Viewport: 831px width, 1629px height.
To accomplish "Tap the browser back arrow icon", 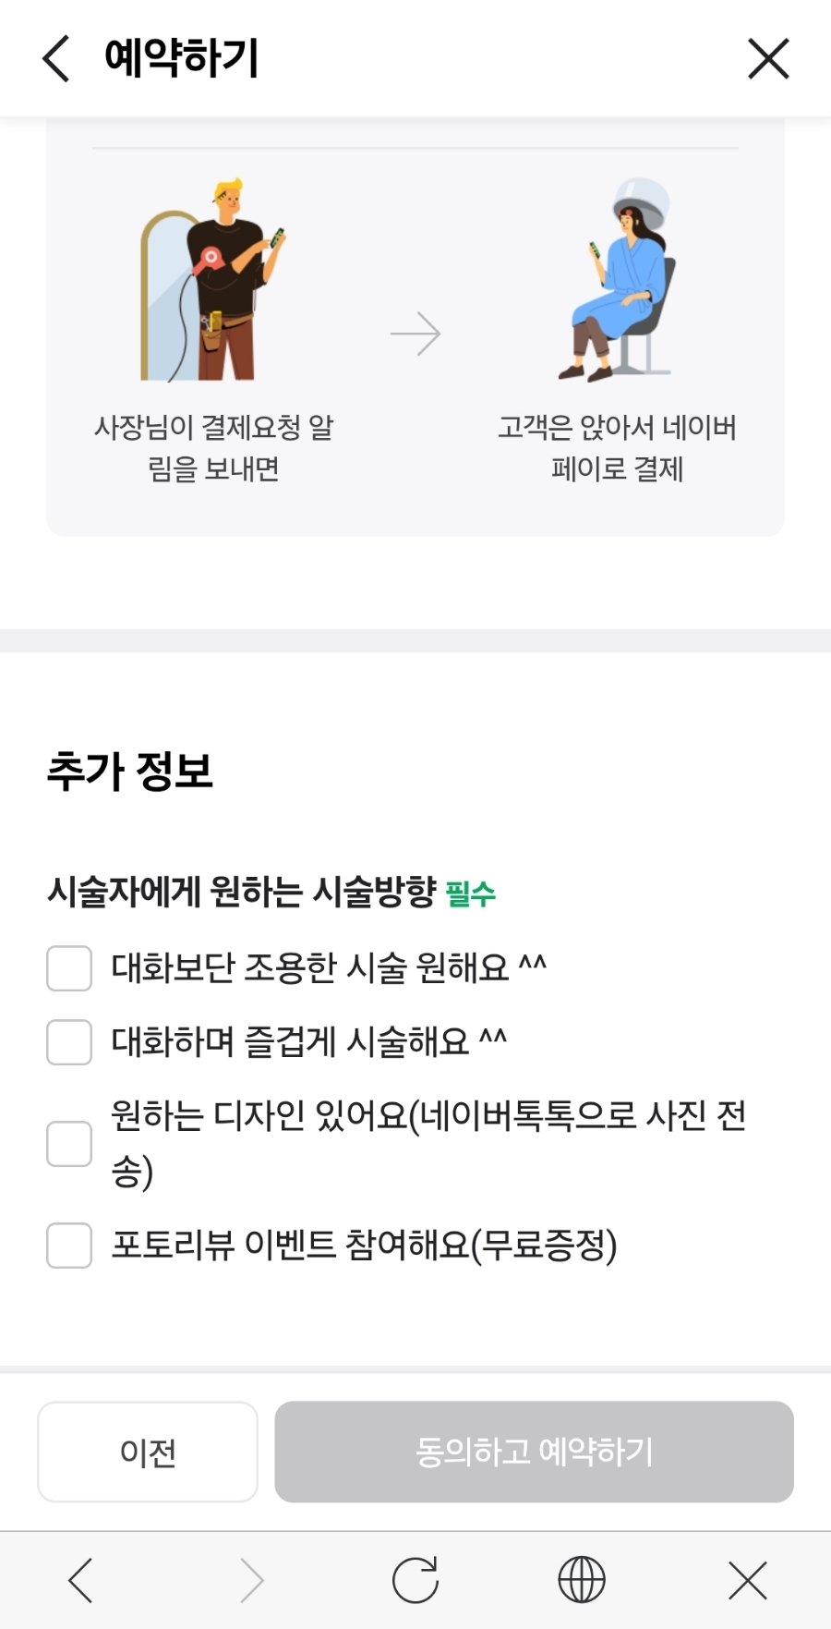I will click(81, 1579).
